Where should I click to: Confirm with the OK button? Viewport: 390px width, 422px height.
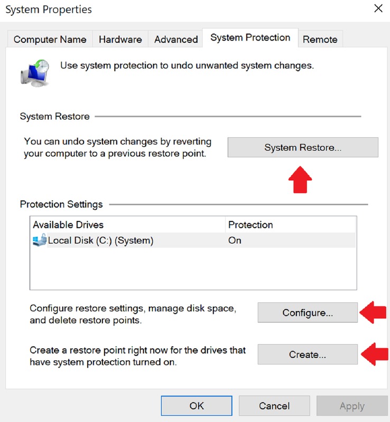tap(197, 406)
